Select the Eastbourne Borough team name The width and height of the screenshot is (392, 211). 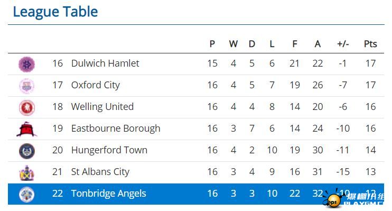pyautogui.click(x=116, y=129)
